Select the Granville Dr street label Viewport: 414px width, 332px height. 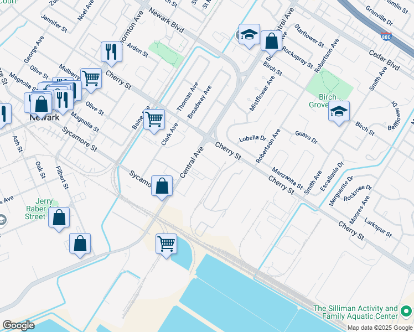click(x=379, y=15)
